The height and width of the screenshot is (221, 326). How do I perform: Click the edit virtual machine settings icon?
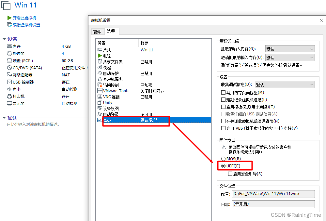[9, 25]
